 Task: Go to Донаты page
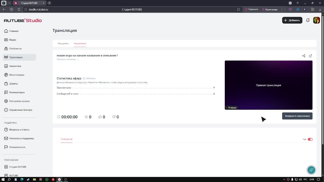(x=11, y=84)
